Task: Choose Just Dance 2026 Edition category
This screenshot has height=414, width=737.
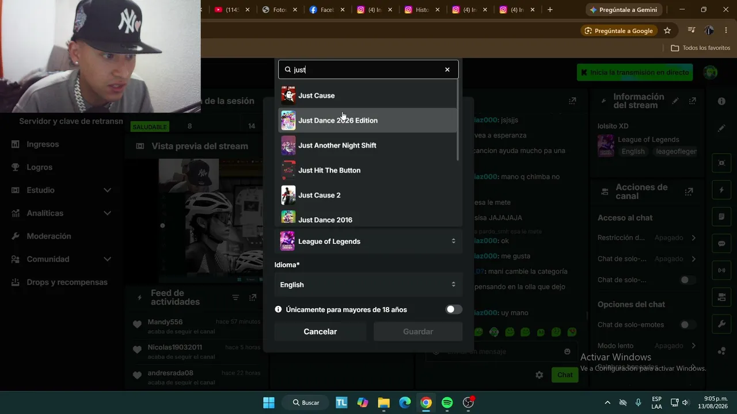Action: 367,120
